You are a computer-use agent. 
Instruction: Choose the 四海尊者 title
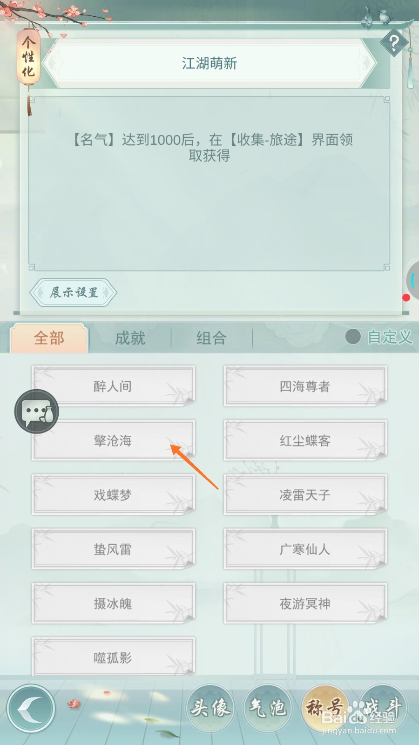click(305, 386)
